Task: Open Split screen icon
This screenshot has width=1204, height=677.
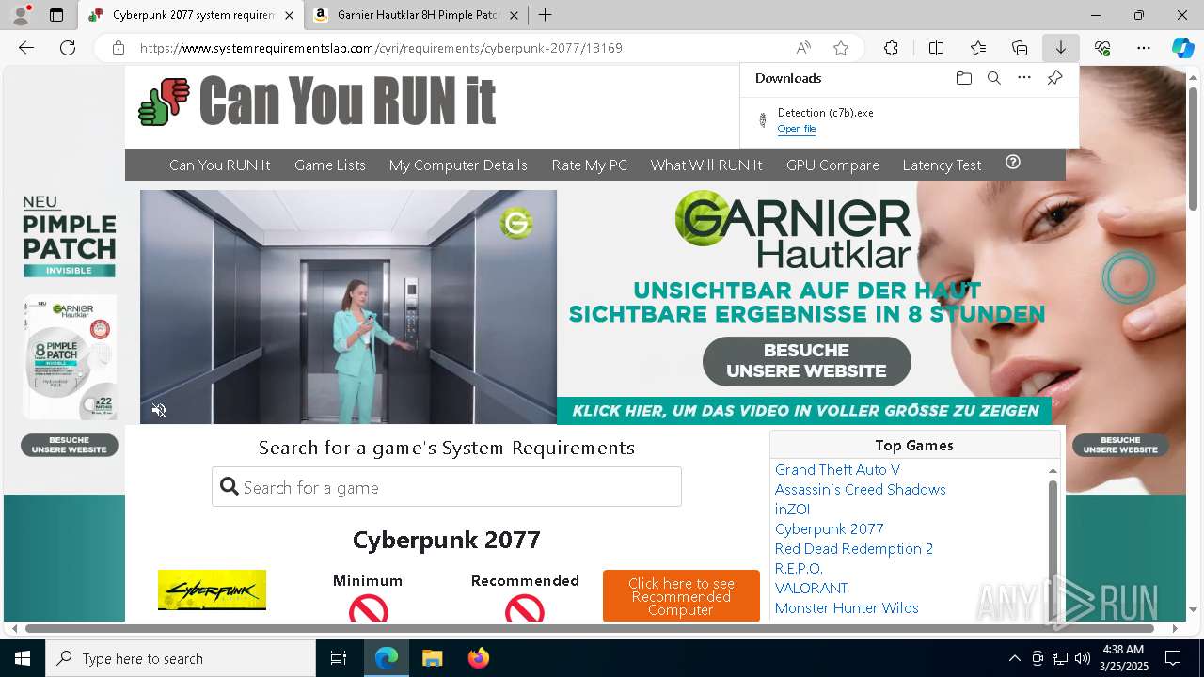Action: 936,48
